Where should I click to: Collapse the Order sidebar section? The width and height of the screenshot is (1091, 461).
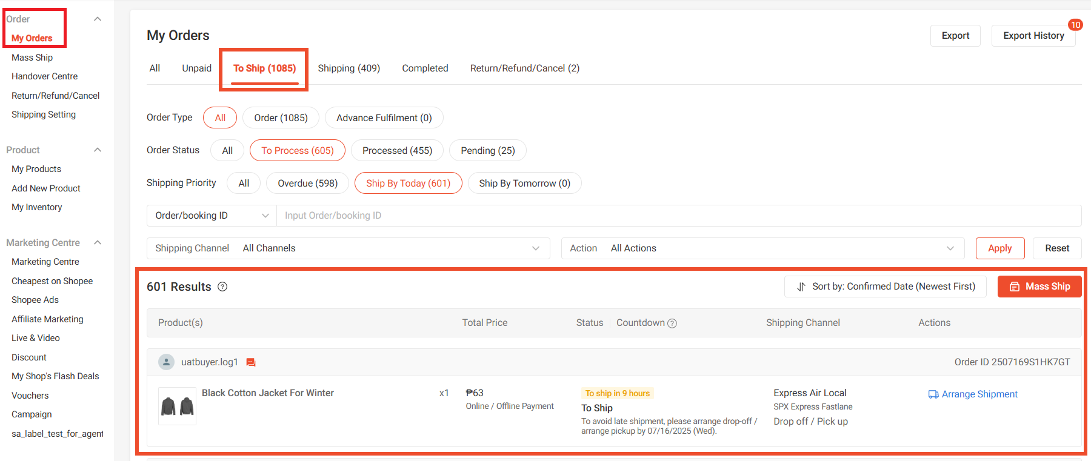coord(98,19)
